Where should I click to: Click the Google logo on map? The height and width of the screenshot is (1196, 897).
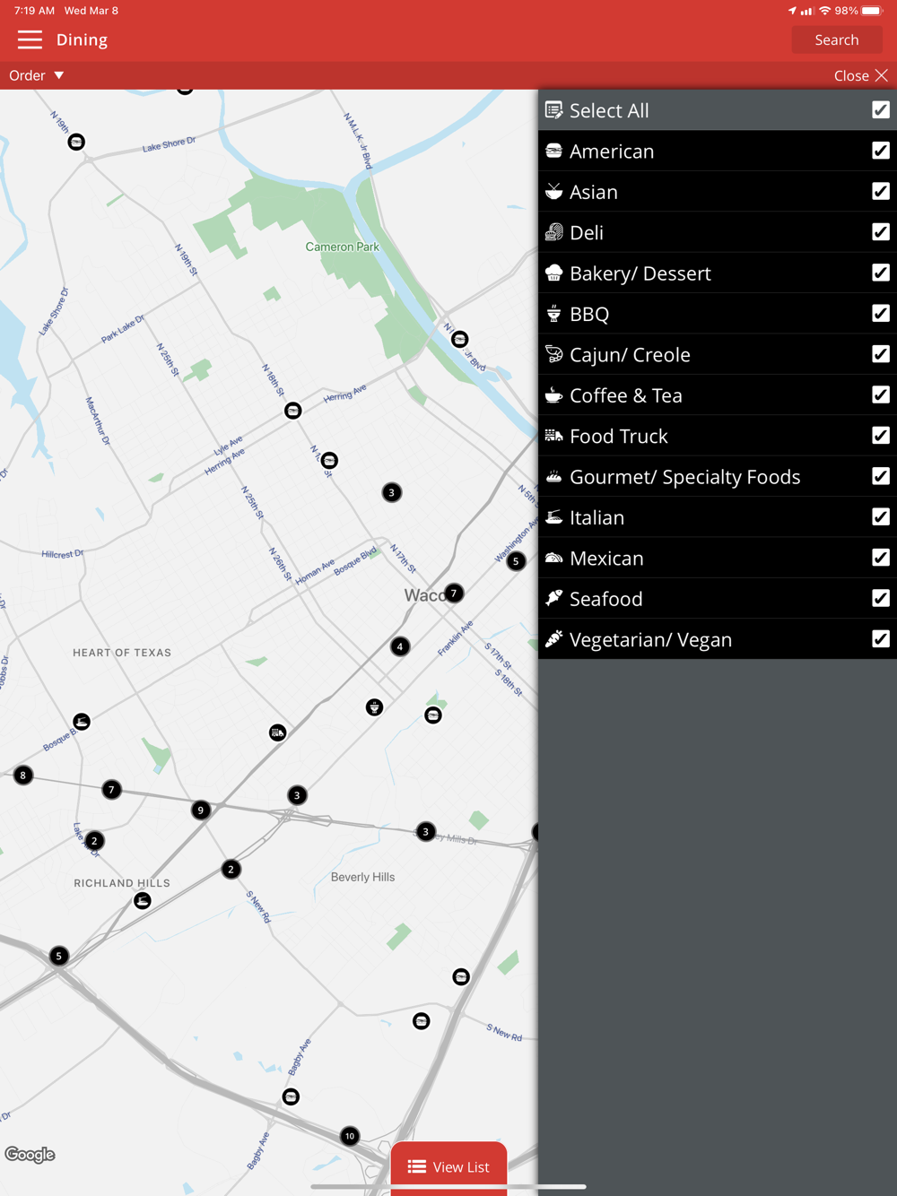pyautogui.click(x=30, y=1155)
